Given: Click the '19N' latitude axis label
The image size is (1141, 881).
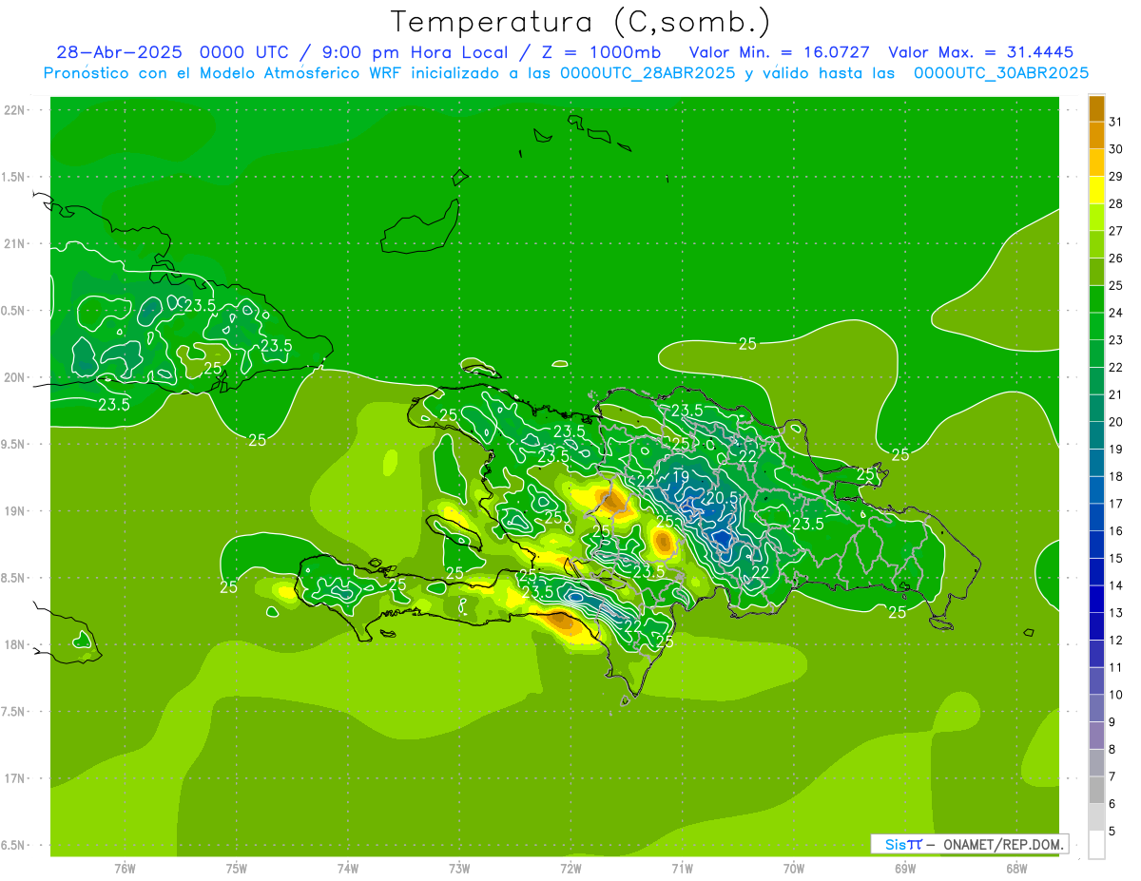Looking at the screenshot, I should (13, 511).
